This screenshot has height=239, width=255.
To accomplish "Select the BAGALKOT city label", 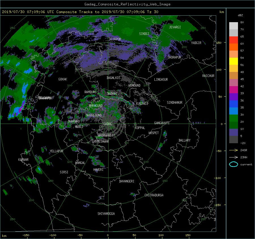I will point(113,78).
